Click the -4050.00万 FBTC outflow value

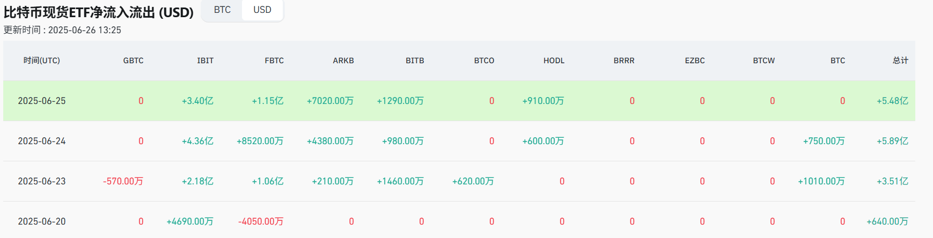click(x=261, y=221)
